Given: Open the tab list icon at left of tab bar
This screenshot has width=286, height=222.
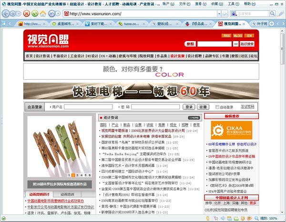Looking at the screenshot, I should pyautogui.click(x=3, y=23).
